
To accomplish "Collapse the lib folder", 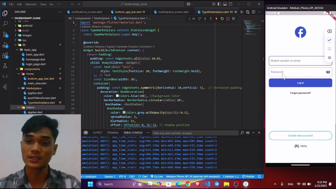I will coord(24,45).
